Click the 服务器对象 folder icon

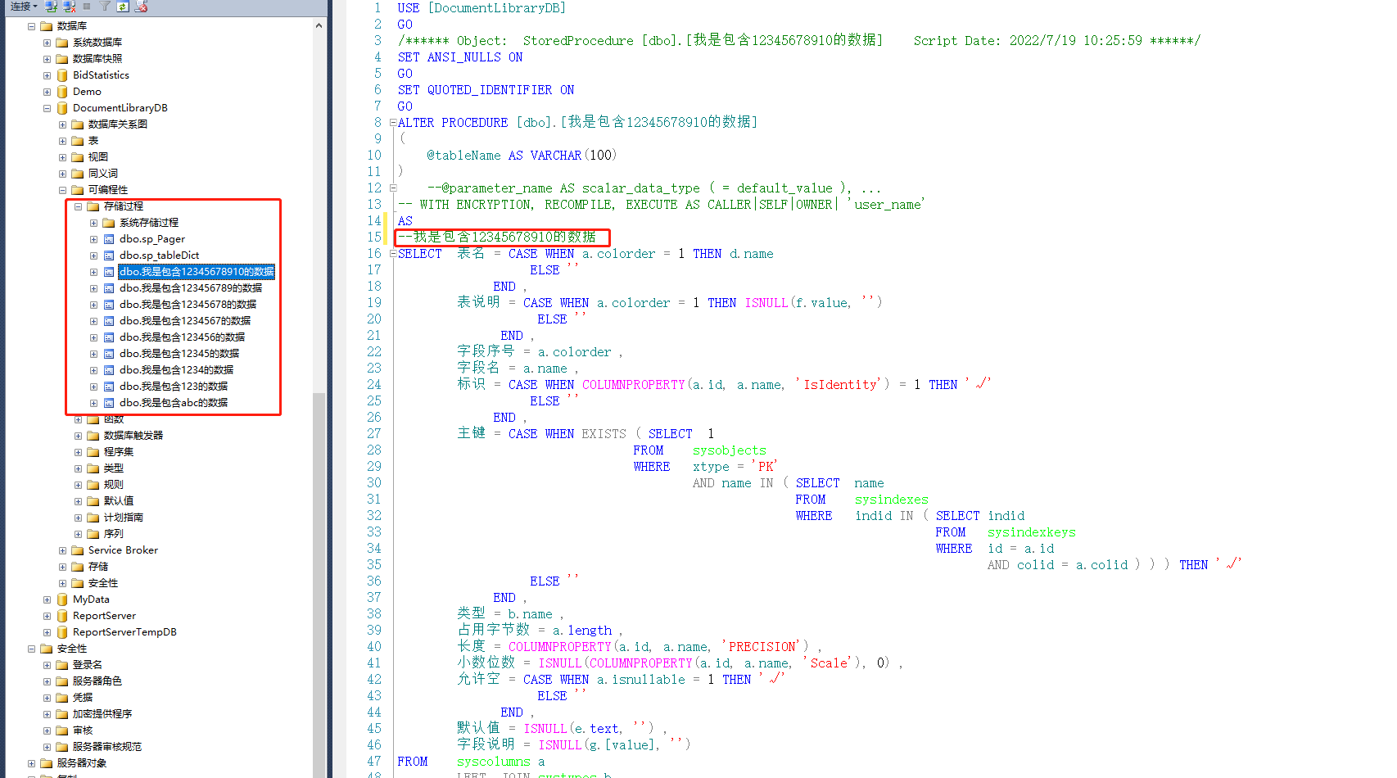pyautogui.click(x=47, y=763)
